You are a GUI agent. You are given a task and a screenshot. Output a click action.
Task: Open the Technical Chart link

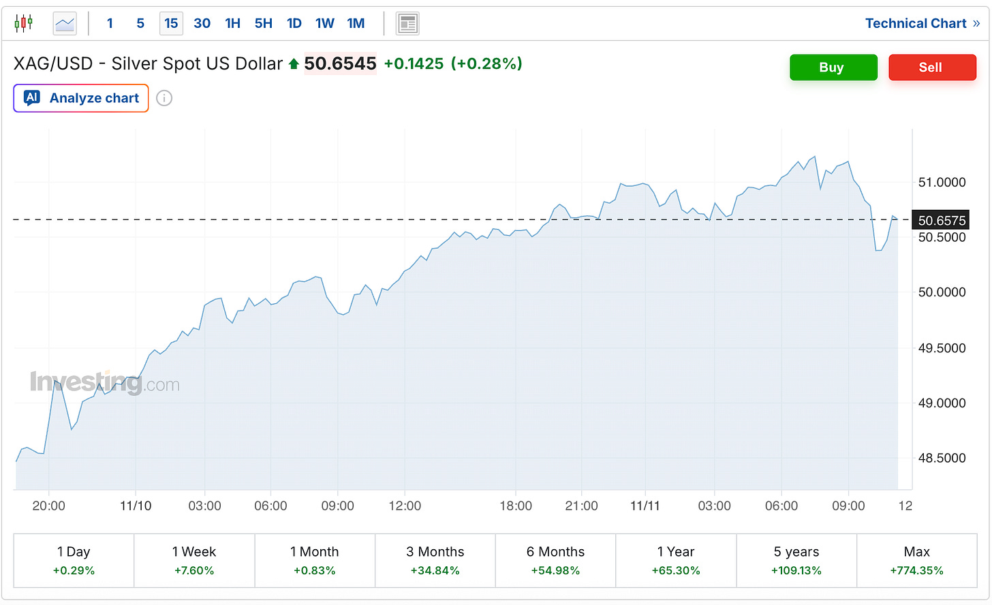[x=922, y=23]
